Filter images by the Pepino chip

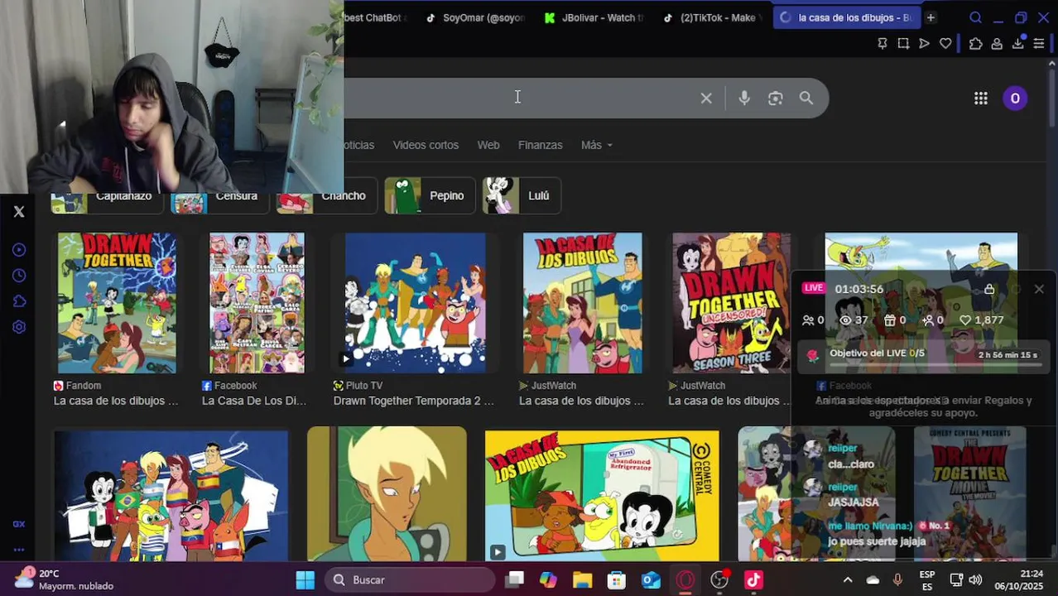pyautogui.click(x=430, y=196)
